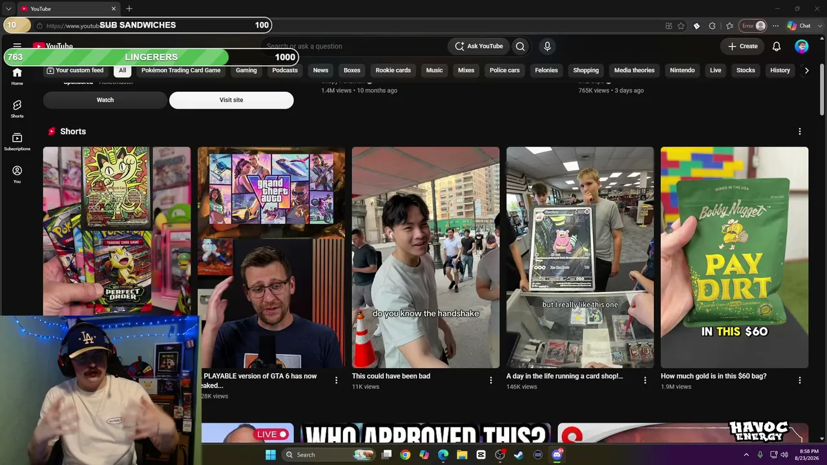The image size is (827, 465).
Task: Open the YouTube guide hamburger menu
Action: 17,46
